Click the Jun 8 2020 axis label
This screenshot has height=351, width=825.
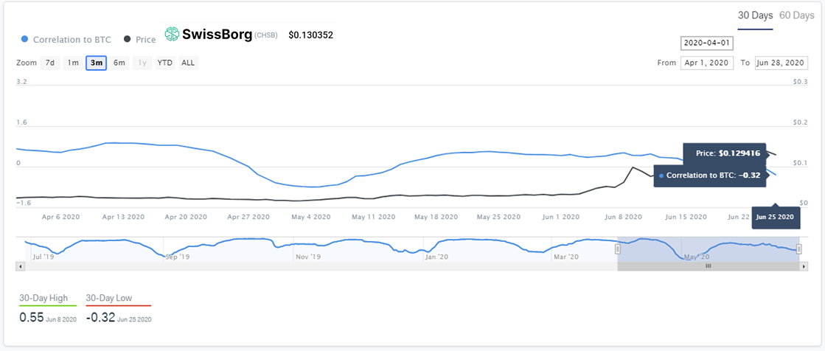[x=624, y=217]
